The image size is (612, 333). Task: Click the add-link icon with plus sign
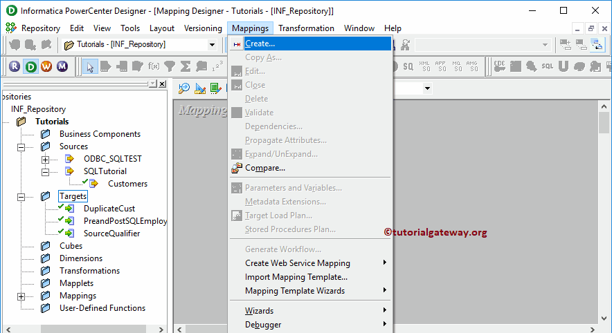[565, 45]
